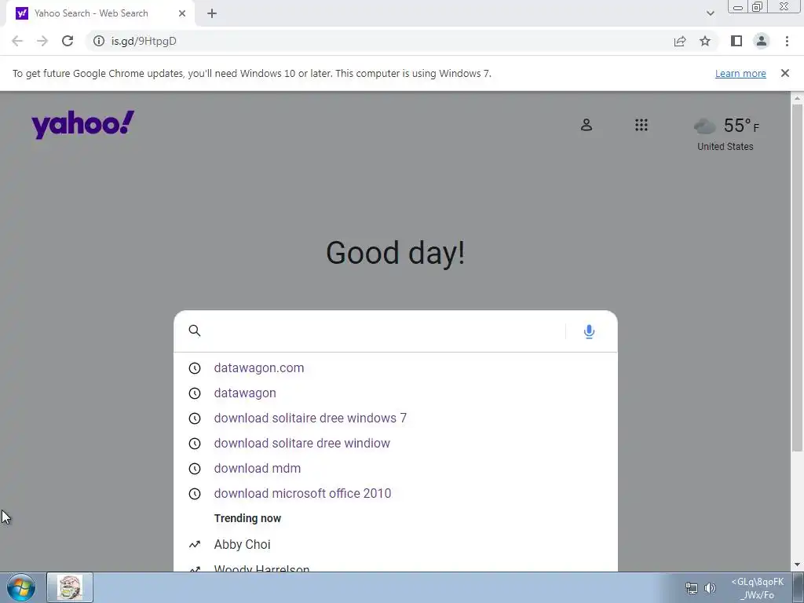Open a new tab with plus button
This screenshot has height=603, width=804.
pyautogui.click(x=212, y=13)
